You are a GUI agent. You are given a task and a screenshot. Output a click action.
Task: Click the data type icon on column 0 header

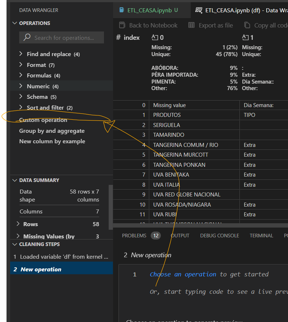pyautogui.click(x=154, y=37)
